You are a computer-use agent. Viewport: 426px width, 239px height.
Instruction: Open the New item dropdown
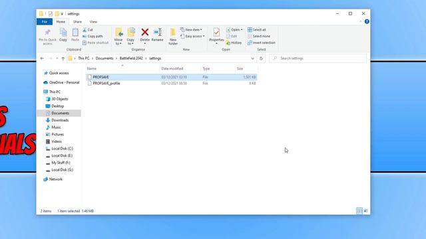coord(191,30)
